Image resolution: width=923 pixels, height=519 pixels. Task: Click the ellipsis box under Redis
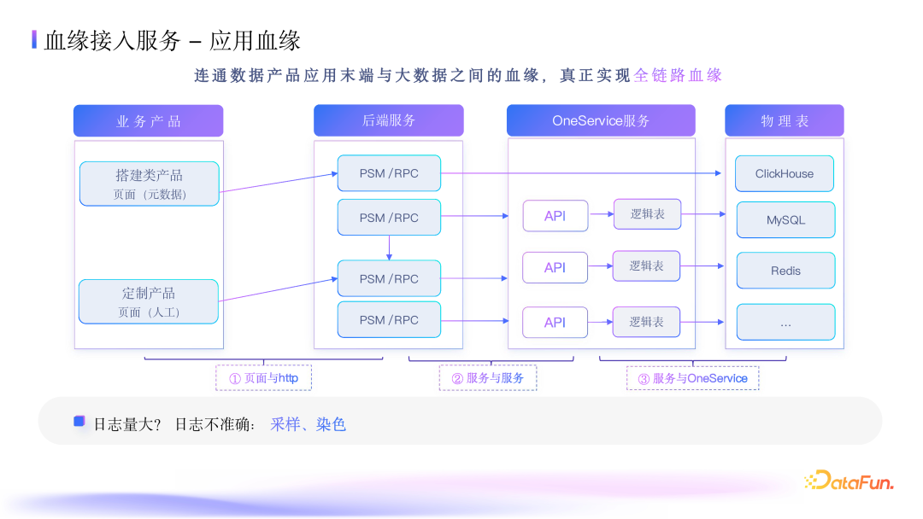(785, 323)
